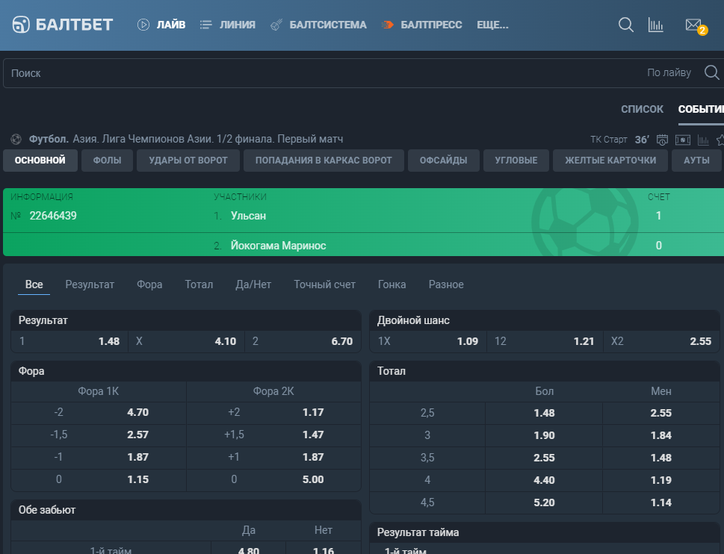The width and height of the screenshot is (724, 554).
Task: Select УДАРЫ ОТ ВОРОТ markets
Action: click(x=188, y=161)
